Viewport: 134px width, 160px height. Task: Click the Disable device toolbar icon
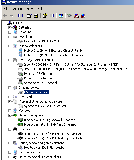pos(83,16)
